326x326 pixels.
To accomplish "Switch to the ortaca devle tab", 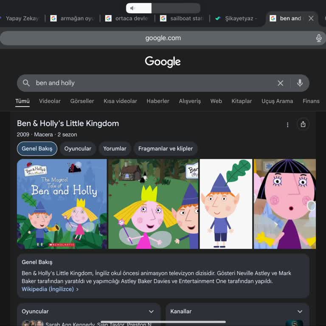I will 127,18.
